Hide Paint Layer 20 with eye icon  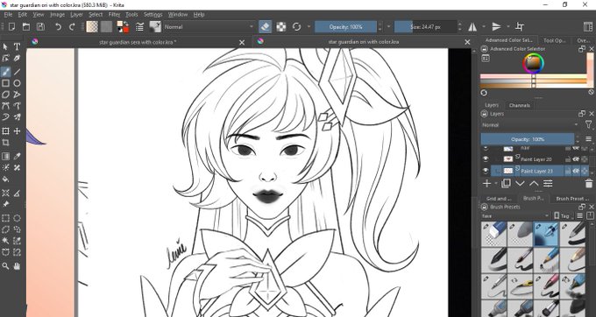pos(486,159)
